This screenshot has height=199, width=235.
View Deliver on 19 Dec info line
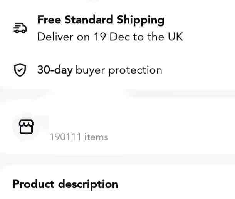pos(110,37)
